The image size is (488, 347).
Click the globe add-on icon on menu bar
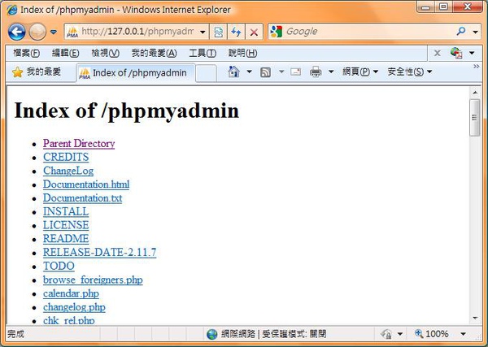point(456,53)
